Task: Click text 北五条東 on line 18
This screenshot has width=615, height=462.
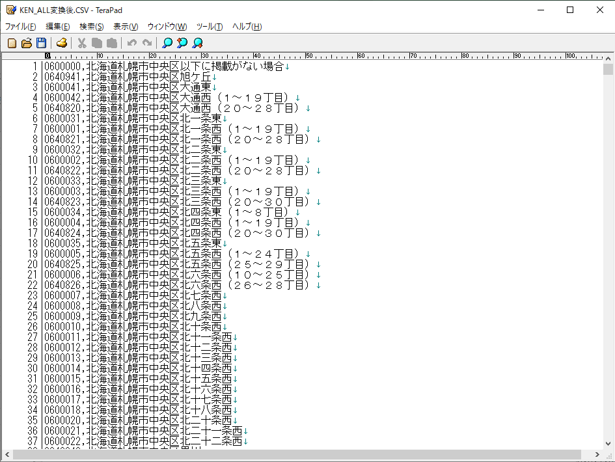Action: tap(200, 243)
